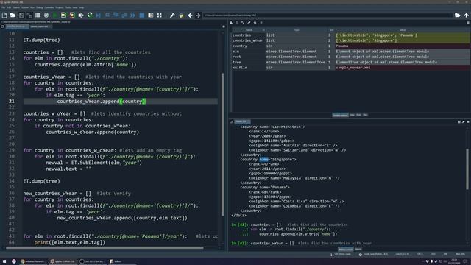Open the Consoles menu
471x265 pixels.
49,7
